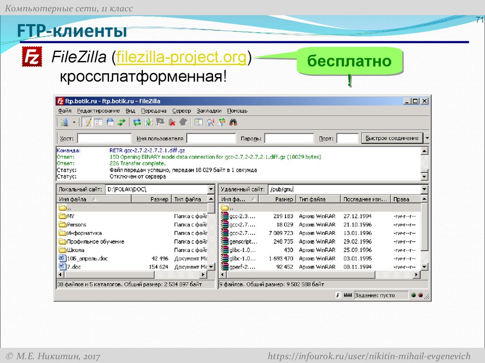This screenshot has height=363, width=485.
Task: Select the genscript archive
Action: (320, 242)
